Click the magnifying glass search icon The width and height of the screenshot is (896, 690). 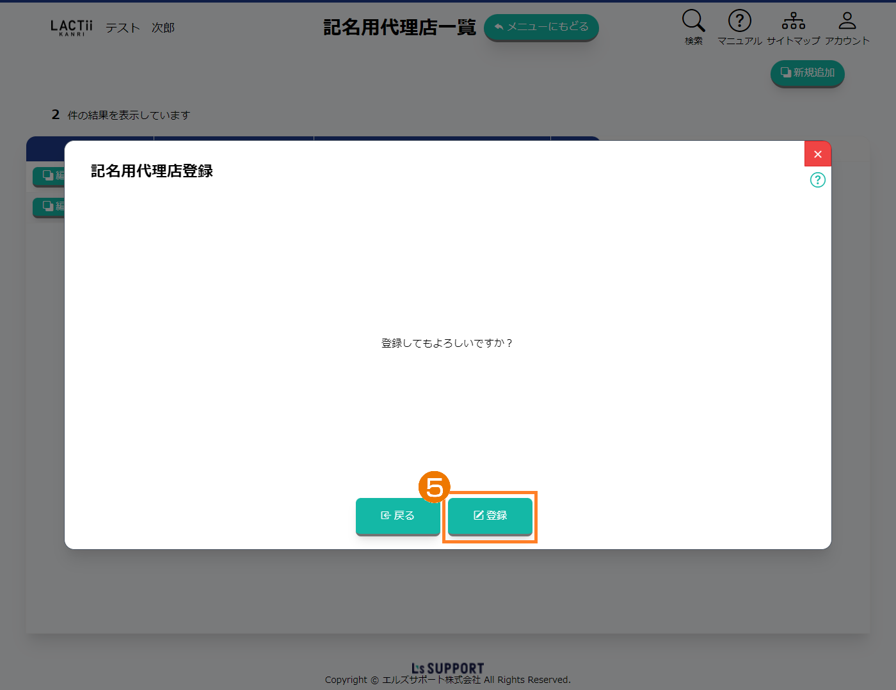[x=693, y=21]
